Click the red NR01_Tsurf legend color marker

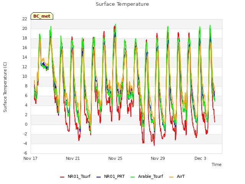coord(62,177)
